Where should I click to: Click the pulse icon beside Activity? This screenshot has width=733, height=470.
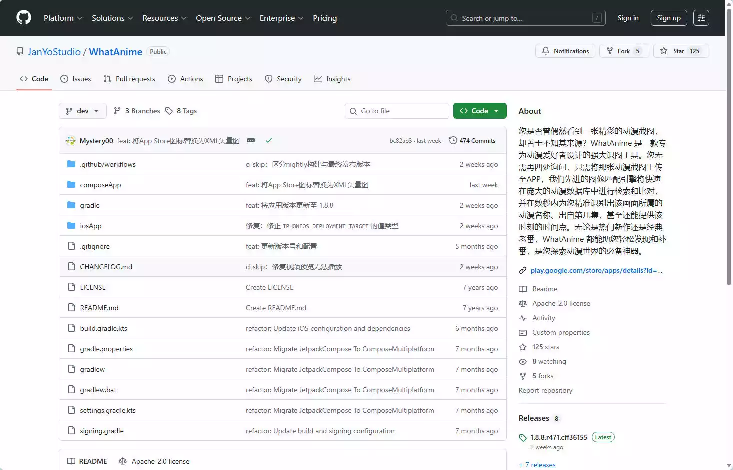(x=523, y=318)
